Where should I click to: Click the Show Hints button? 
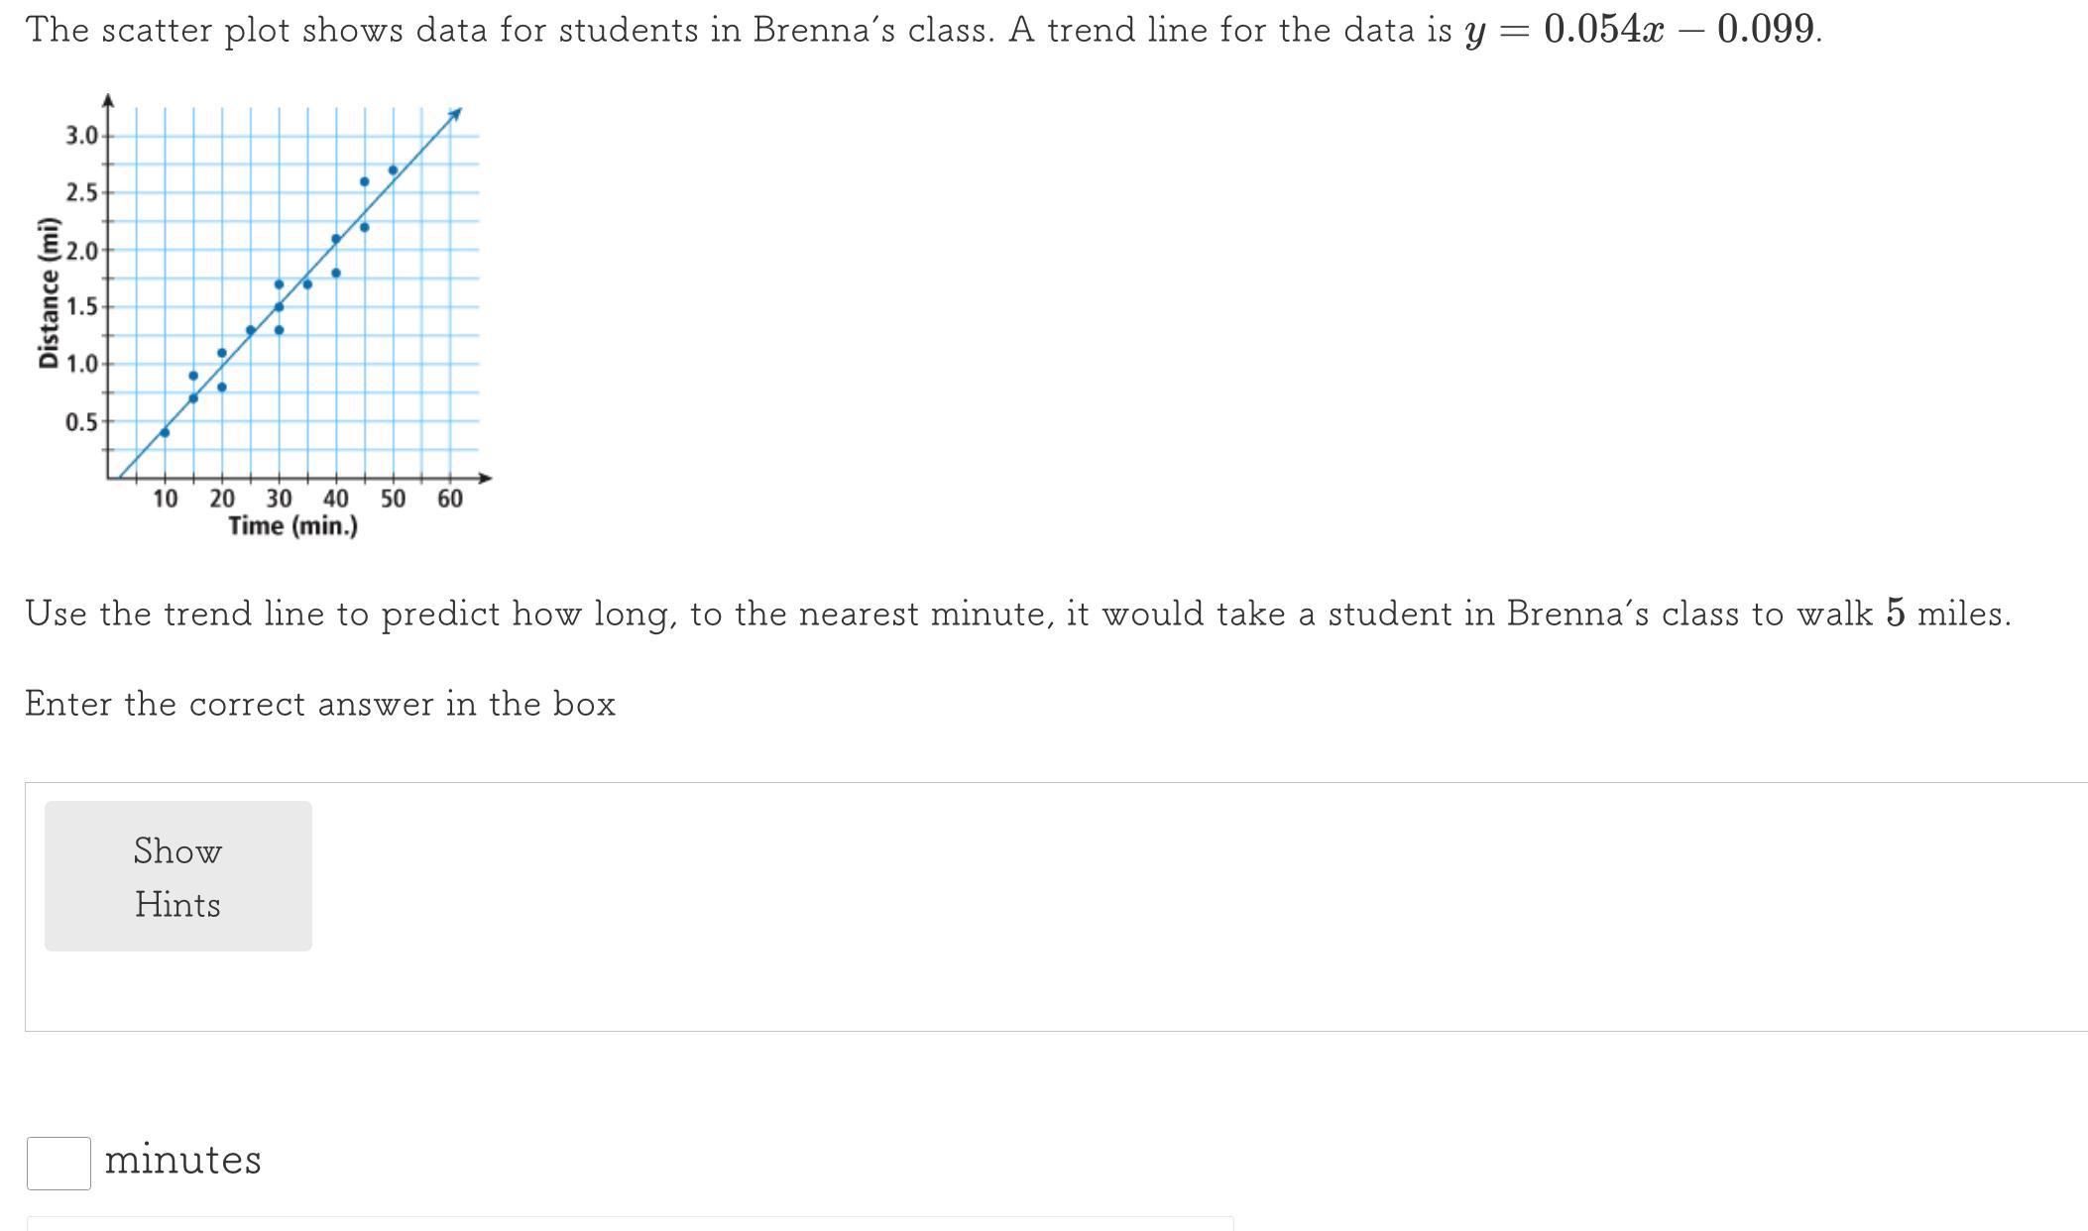[178, 876]
